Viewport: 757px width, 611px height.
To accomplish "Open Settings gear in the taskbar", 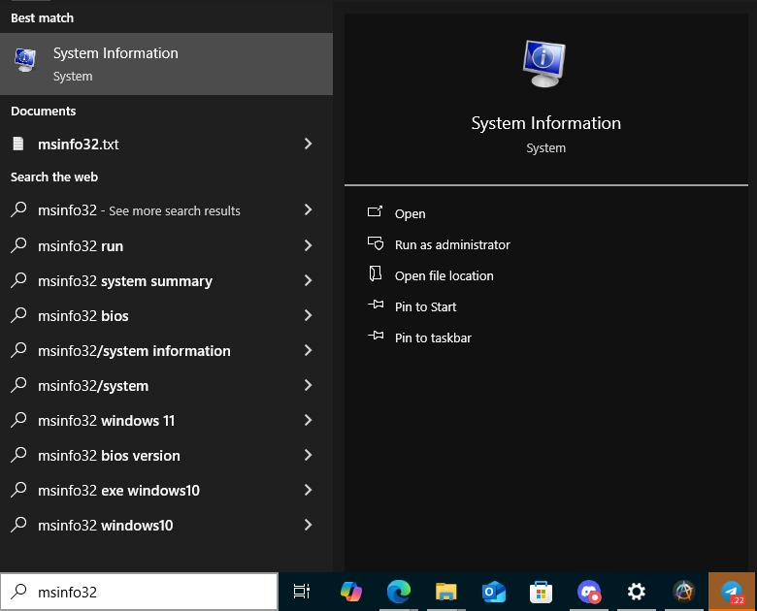I will tap(637, 591).
